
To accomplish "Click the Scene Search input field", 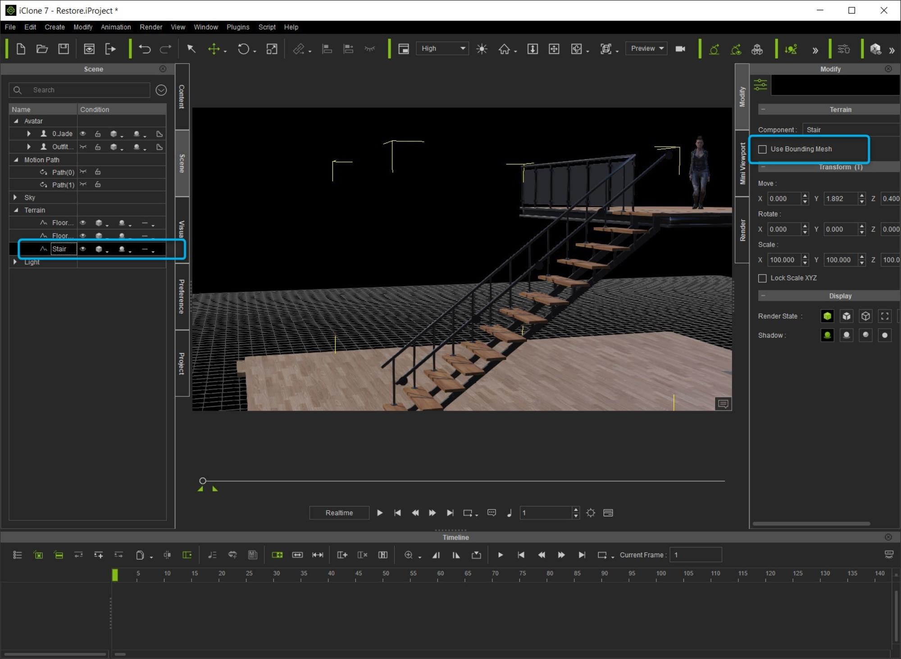I will click(x=79, y=90).
